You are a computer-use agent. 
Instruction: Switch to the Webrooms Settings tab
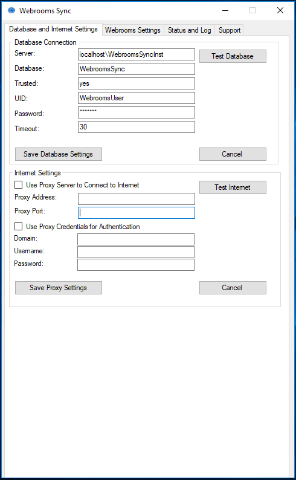click(x=133, y=30)
